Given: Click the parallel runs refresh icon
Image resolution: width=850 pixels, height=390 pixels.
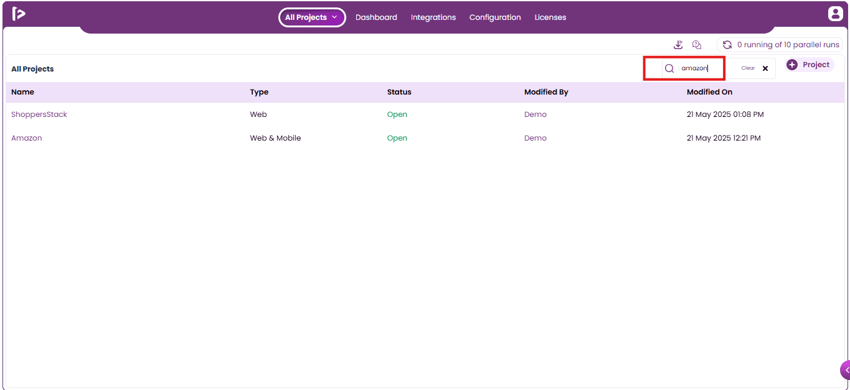Looking at the screenshot, I should (x=727, y=45).
